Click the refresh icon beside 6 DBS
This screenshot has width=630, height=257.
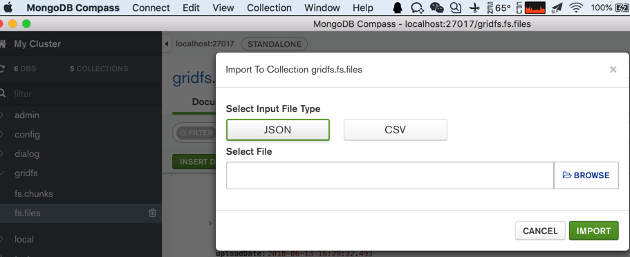(x=2, y=68)
